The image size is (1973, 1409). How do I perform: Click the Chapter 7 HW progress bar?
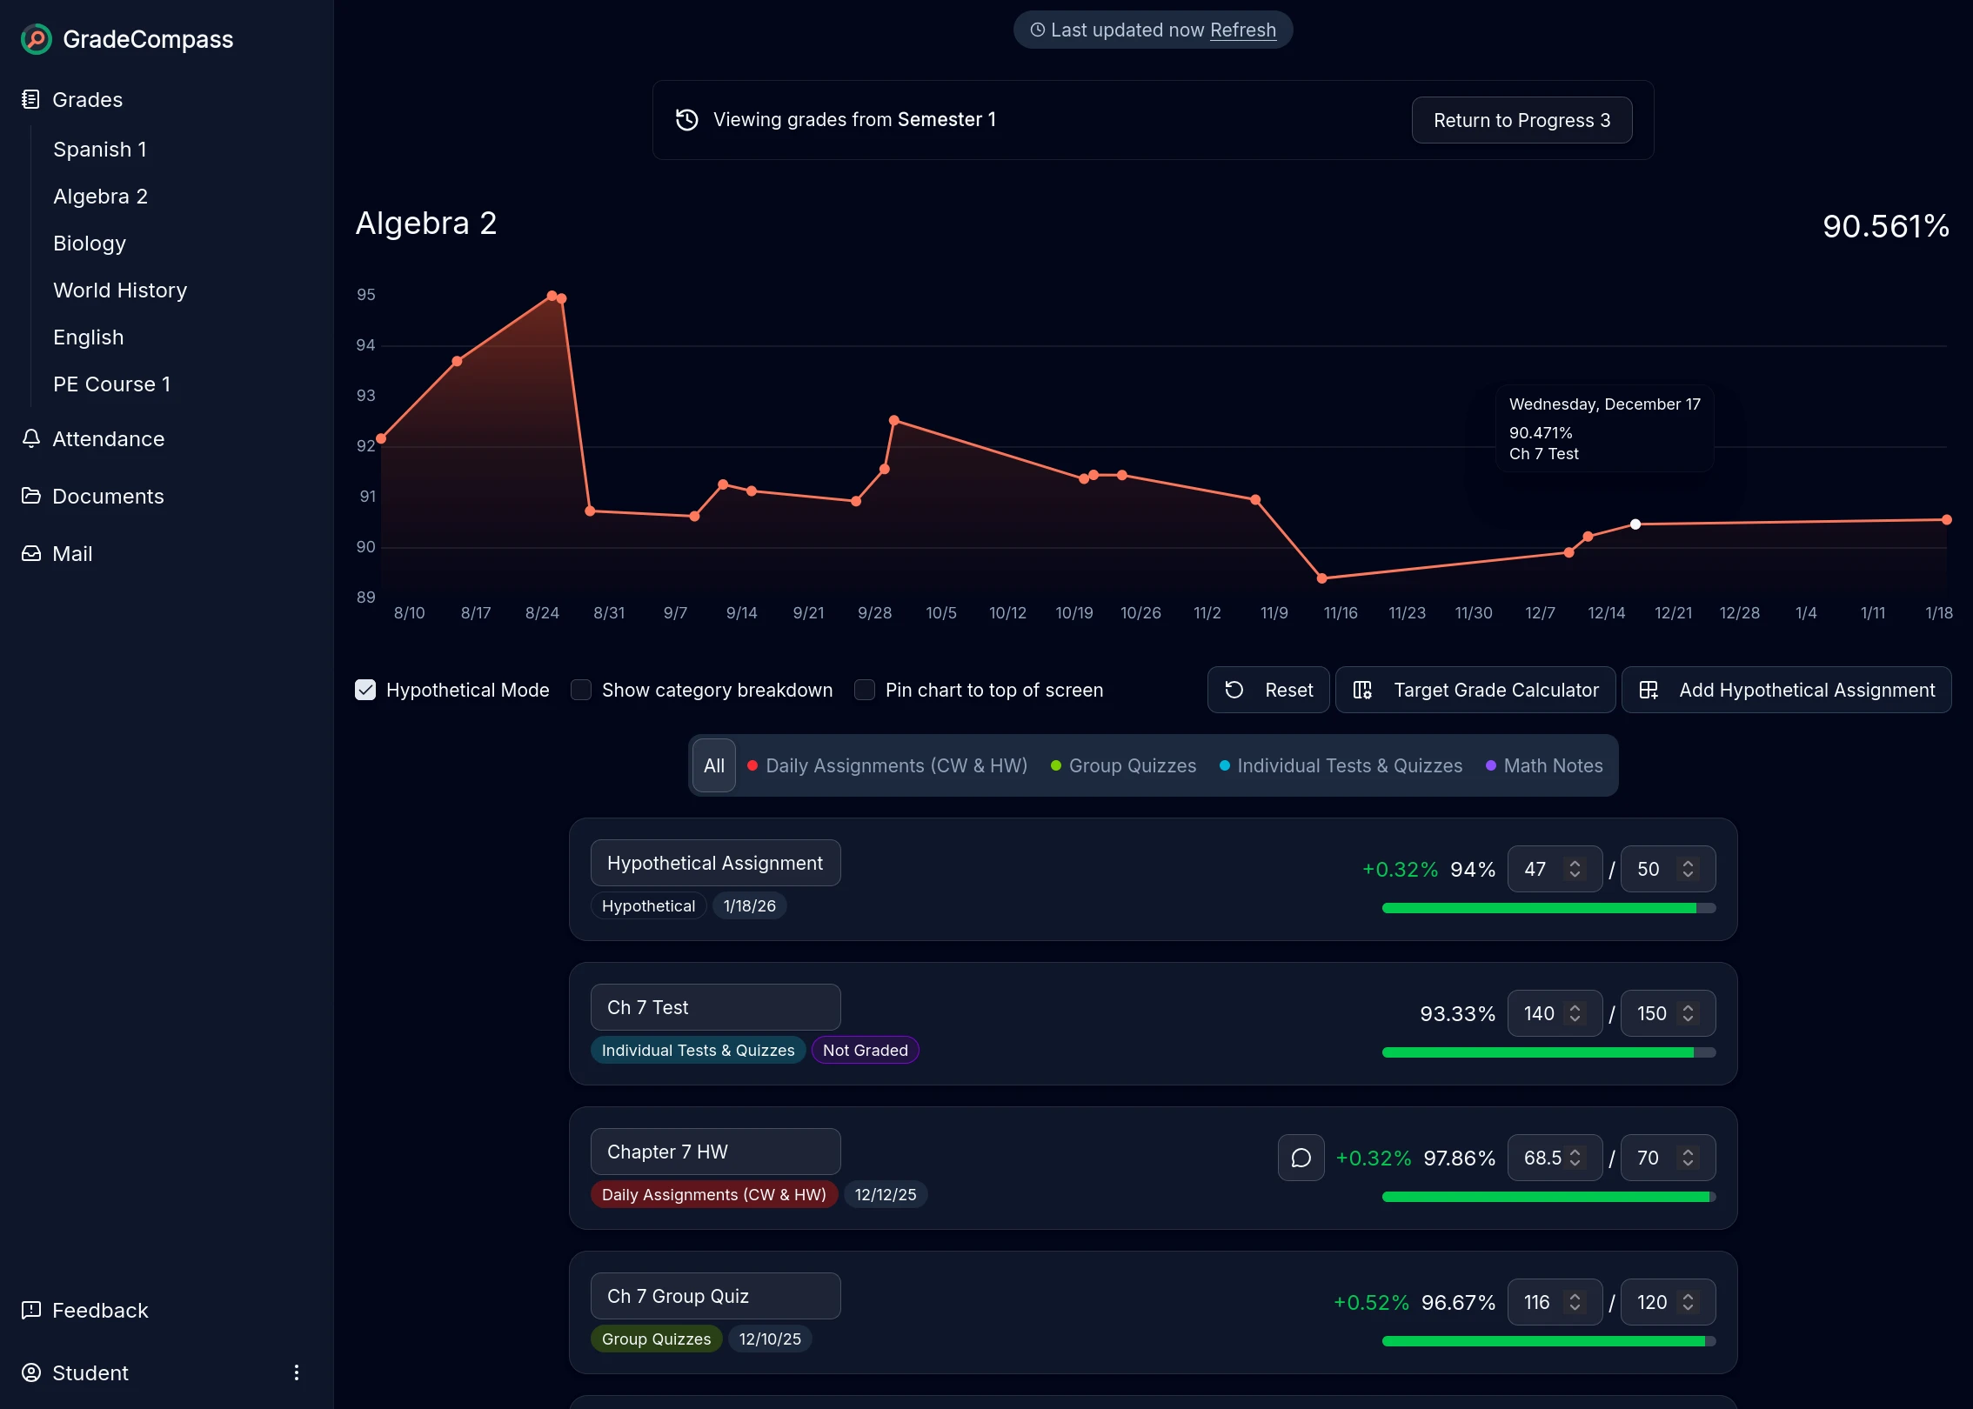click(x=1548, y=1197)
